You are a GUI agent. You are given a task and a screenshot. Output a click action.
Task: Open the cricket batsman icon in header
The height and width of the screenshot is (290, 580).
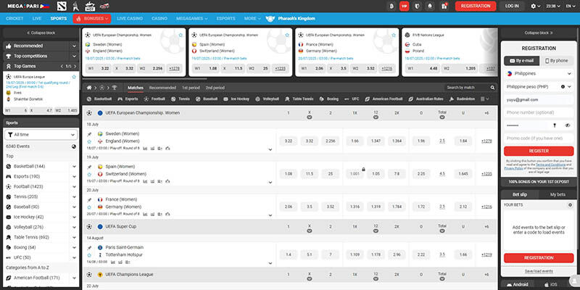76,6
